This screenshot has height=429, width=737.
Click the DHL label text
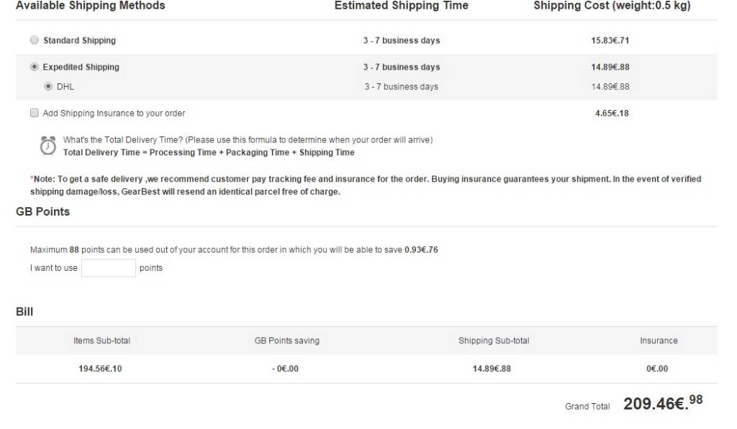(65, 86)
